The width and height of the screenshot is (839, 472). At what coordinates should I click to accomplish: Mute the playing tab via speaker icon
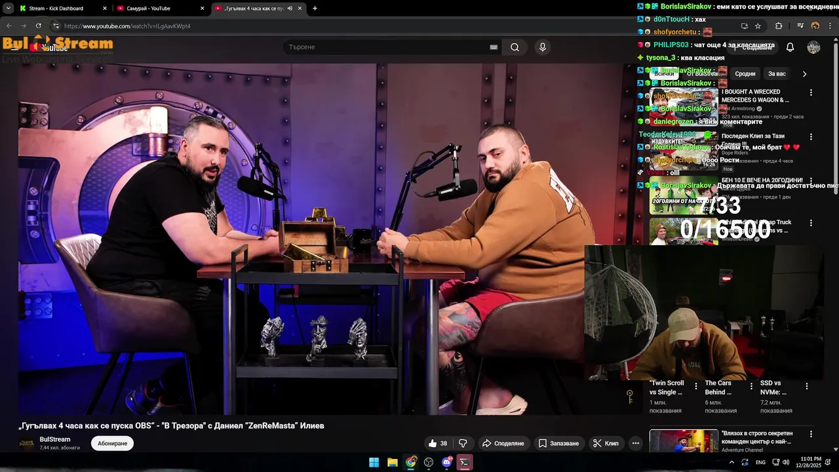(290, 9)
